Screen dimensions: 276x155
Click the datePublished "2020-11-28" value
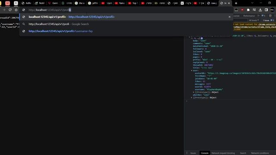[216, 46]
